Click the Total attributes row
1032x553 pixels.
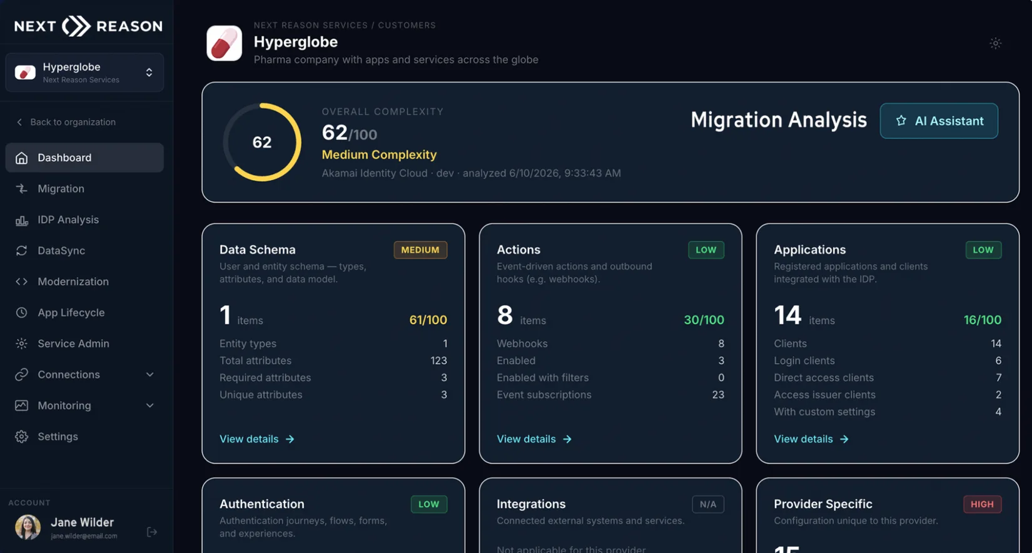(333, 360)
